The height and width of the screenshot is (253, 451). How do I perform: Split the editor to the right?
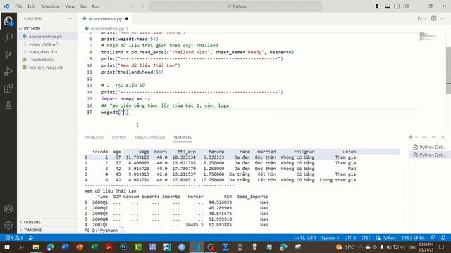coord(434,19)
